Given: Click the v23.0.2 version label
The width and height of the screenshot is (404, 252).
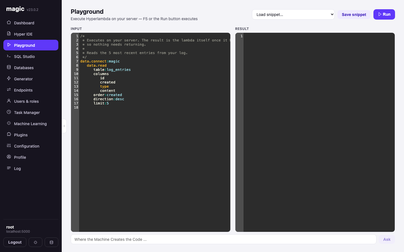Looking at the screenshot, I should coord(33,10).
